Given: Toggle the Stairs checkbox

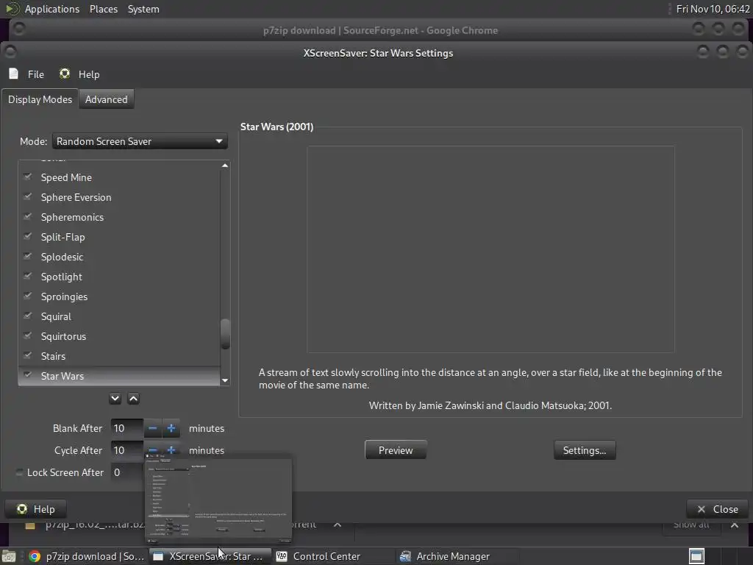Looking at the screenshot, I should [27, 355].
